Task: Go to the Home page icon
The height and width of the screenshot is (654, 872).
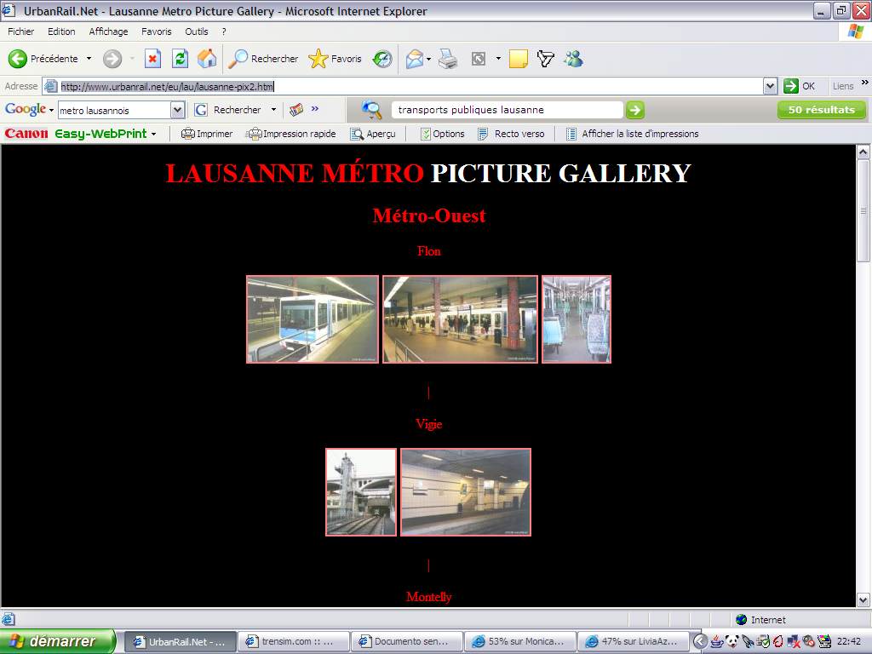Action: click(x=207, y=59)
